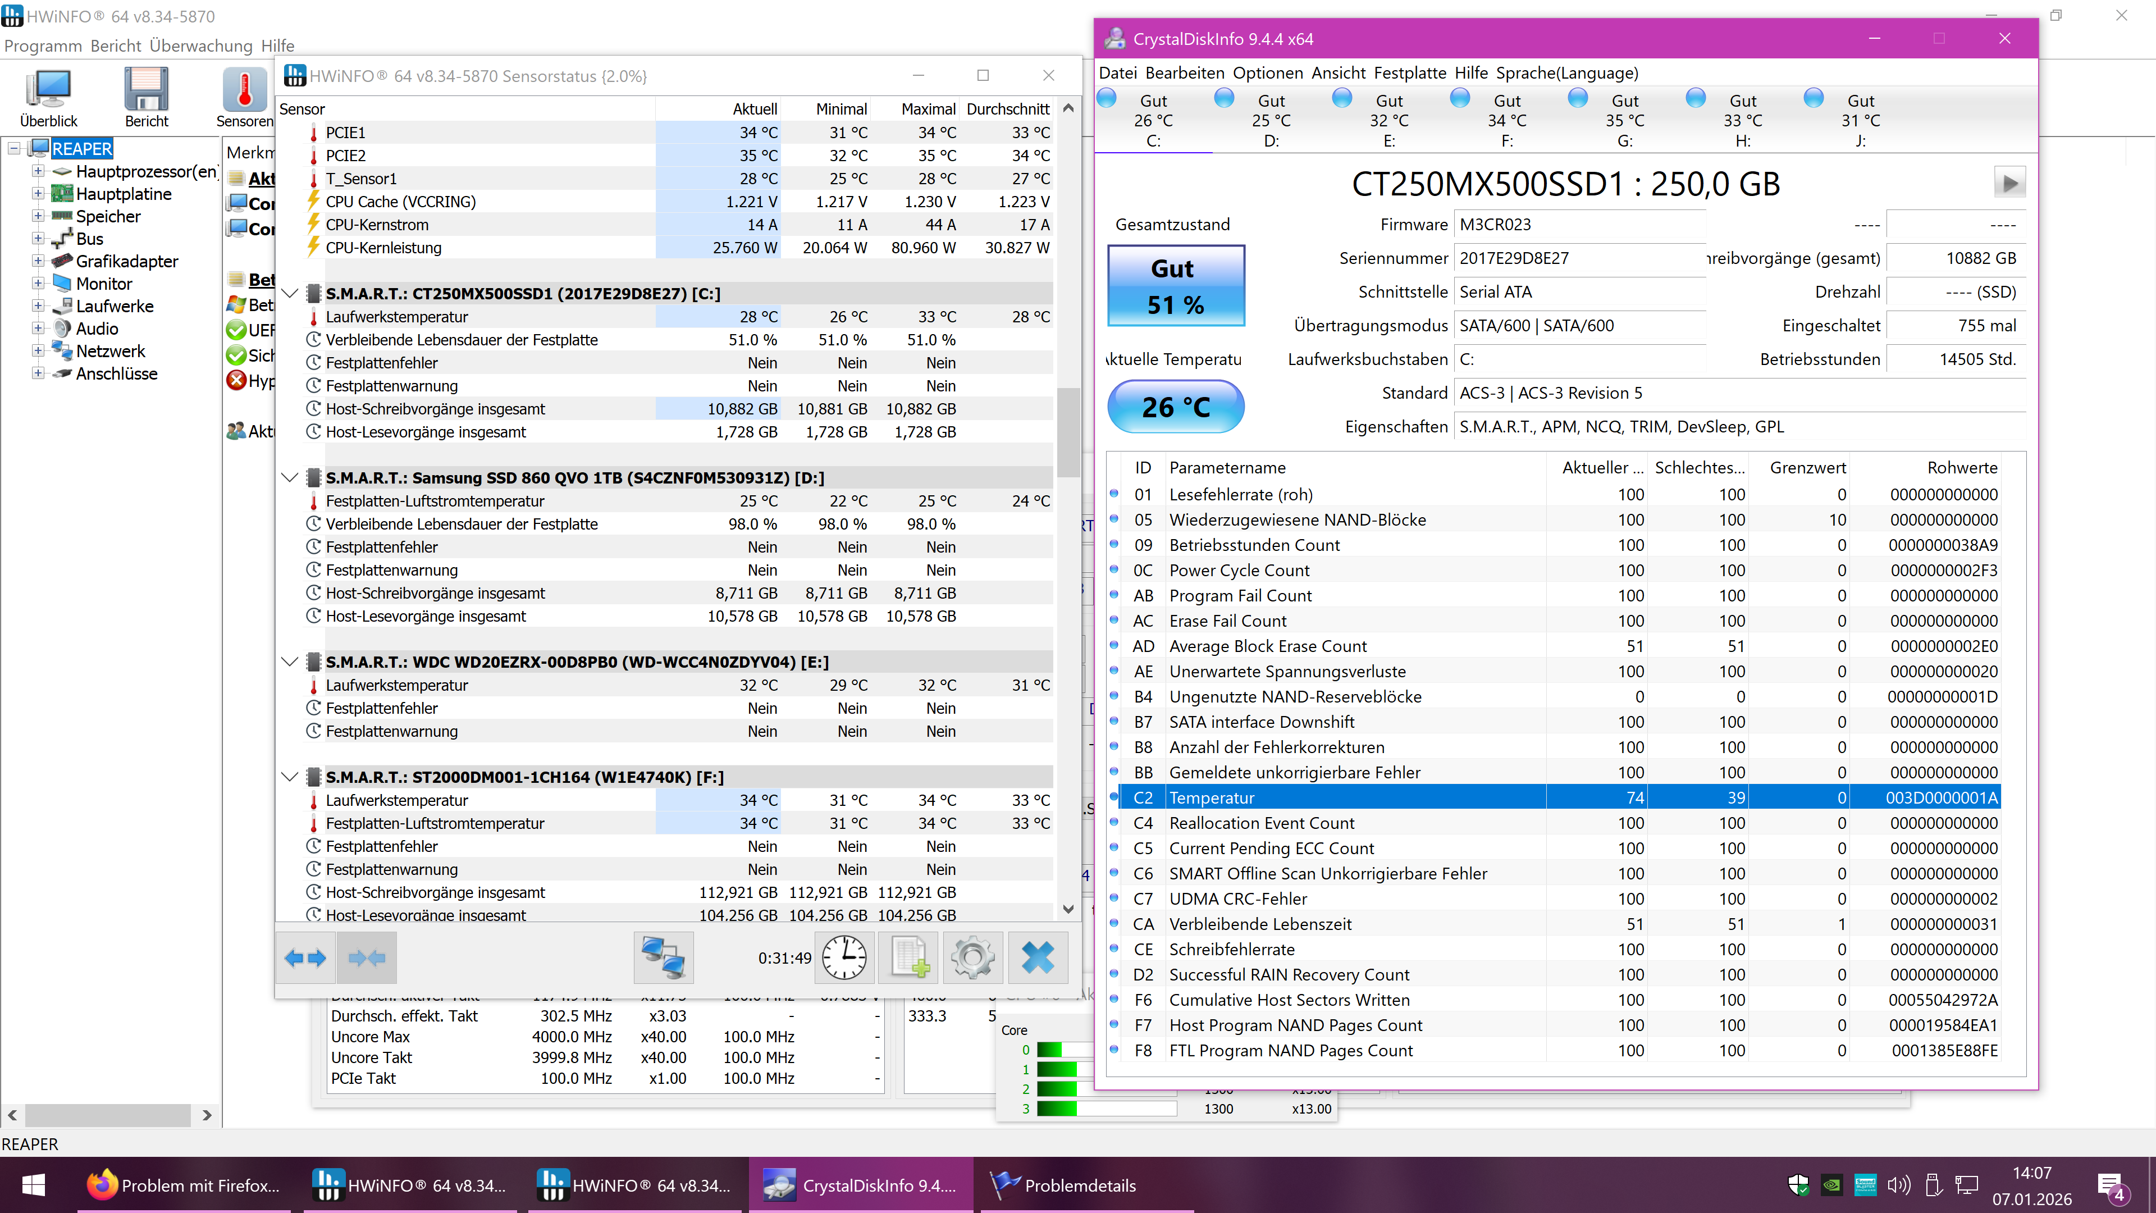
Task: Open the Festplatte menu in CrystalDiskInfo
Action: pos(1409,73)
